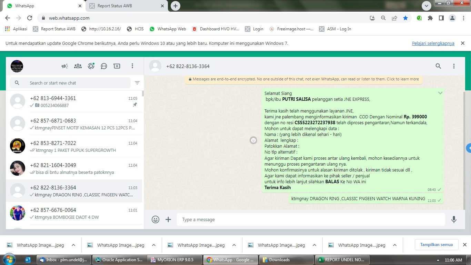This screenshot has width=471, height=265.
Task: Open Downloads folder taskbar item
Action: [287, 260]
